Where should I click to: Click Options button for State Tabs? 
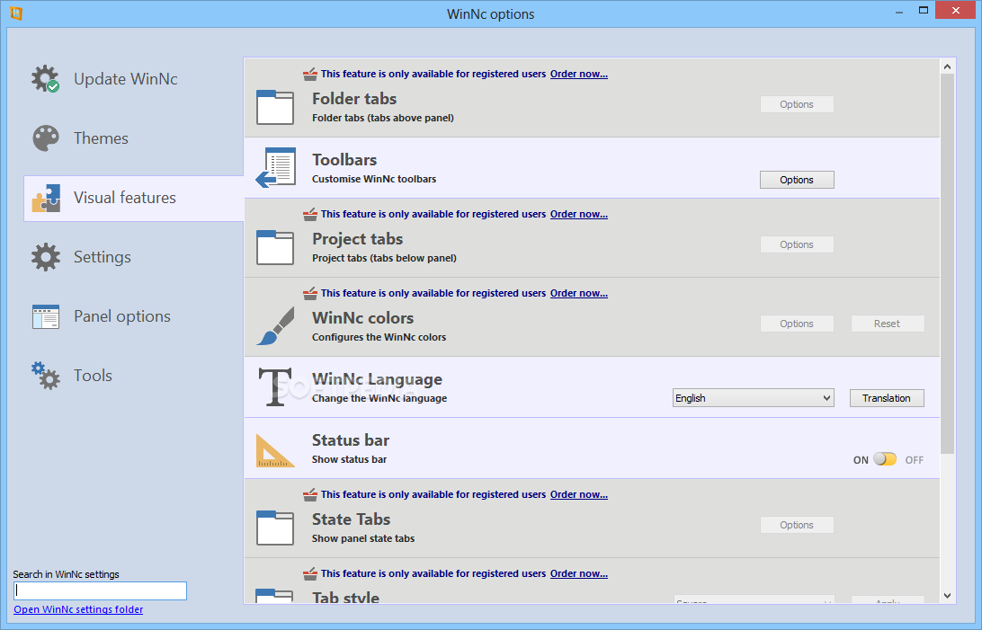797,525
